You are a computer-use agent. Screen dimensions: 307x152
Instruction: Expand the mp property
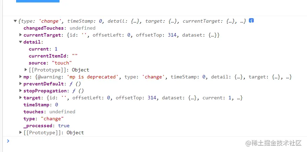[21, 77]
